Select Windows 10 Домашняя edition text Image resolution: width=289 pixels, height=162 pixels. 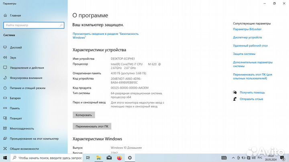[126, 148]
